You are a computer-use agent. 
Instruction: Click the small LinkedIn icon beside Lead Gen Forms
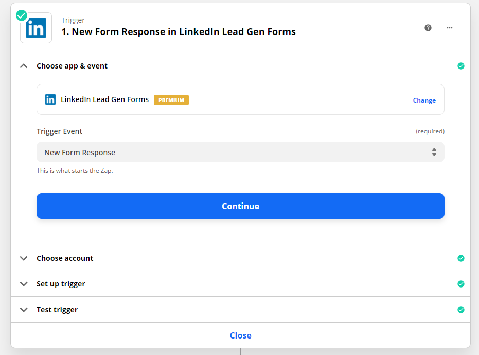coord(50,99)
